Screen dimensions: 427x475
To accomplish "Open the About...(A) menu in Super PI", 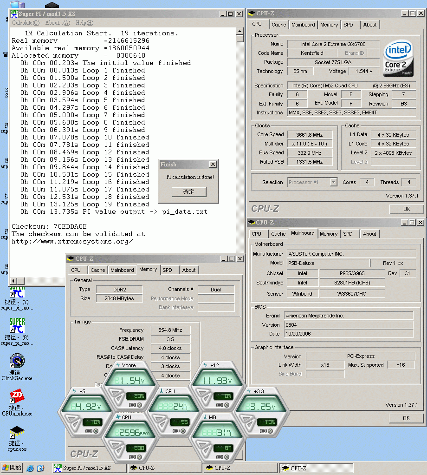I will pos(58,23).
